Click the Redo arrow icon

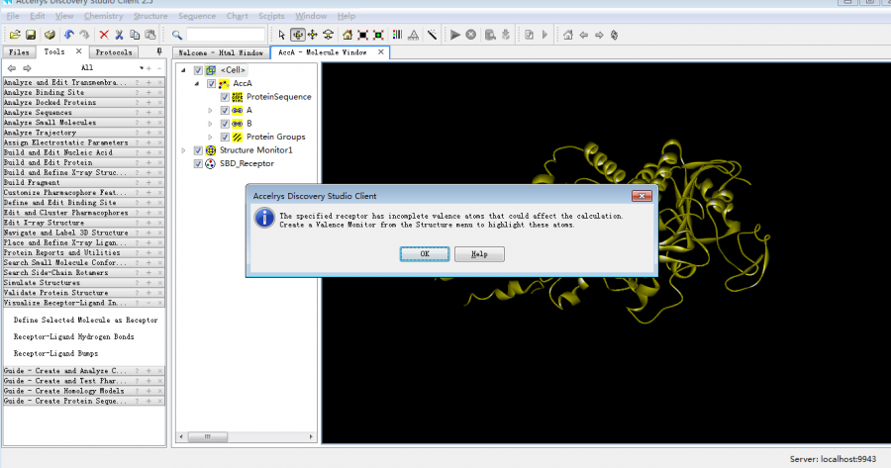click(84, 35)
